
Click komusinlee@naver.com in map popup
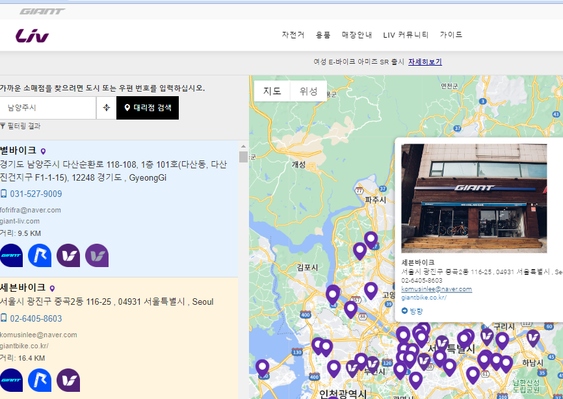437,289
